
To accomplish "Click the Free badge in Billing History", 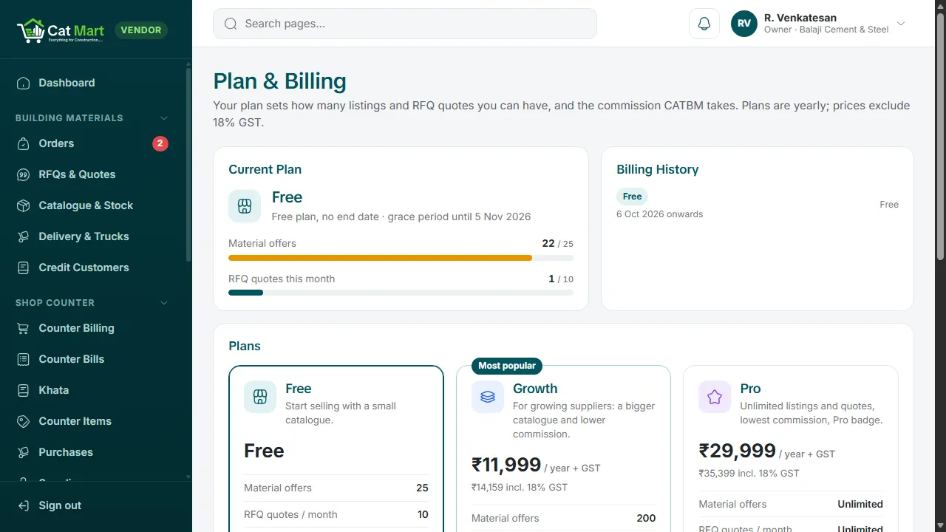I will tap(632, 197).
